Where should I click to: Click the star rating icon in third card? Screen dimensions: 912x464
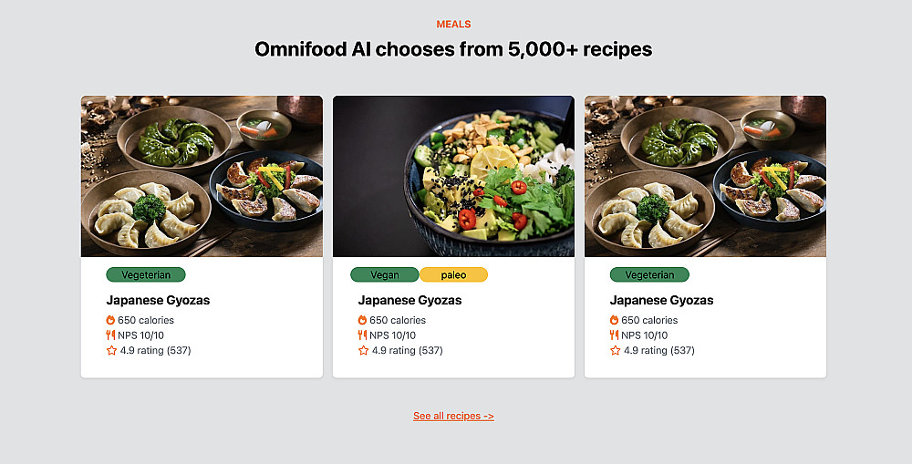[x=616, y=350]
